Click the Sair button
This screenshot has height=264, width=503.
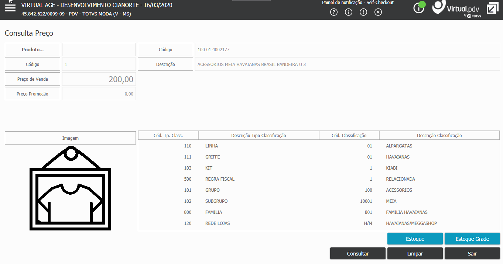point(472,254)
